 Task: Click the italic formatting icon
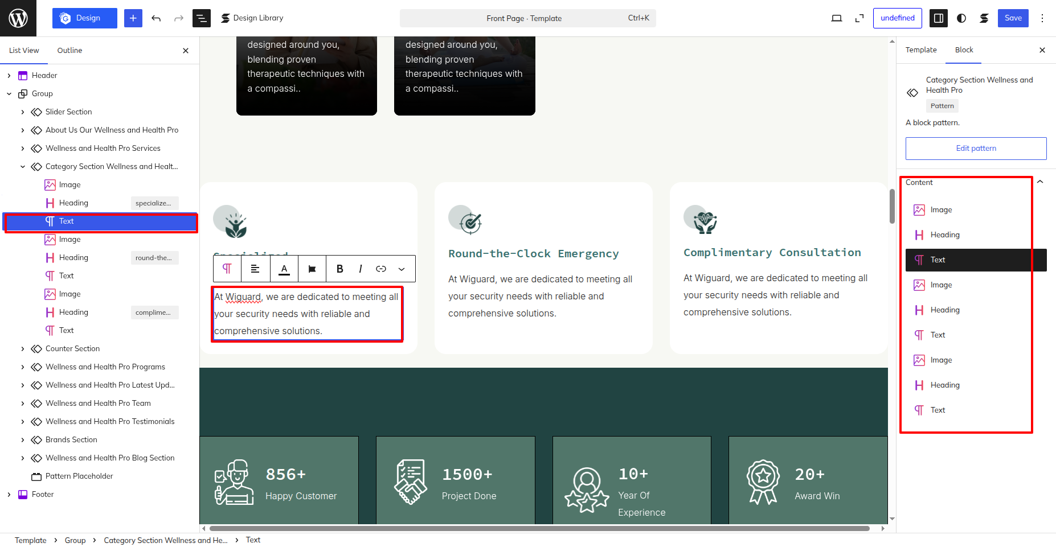click(x=361, y=269)
